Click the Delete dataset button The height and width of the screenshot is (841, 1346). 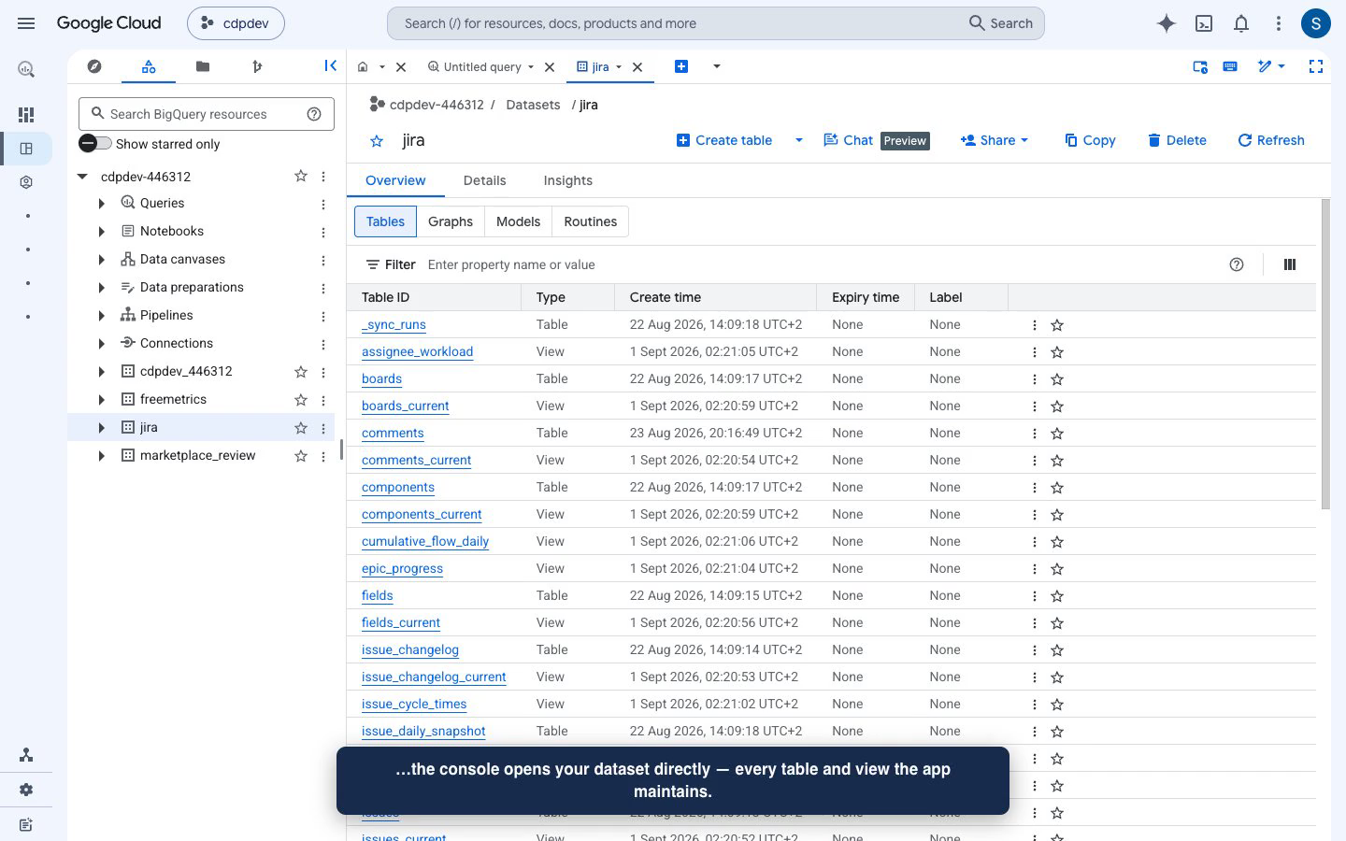point(1177,140)
